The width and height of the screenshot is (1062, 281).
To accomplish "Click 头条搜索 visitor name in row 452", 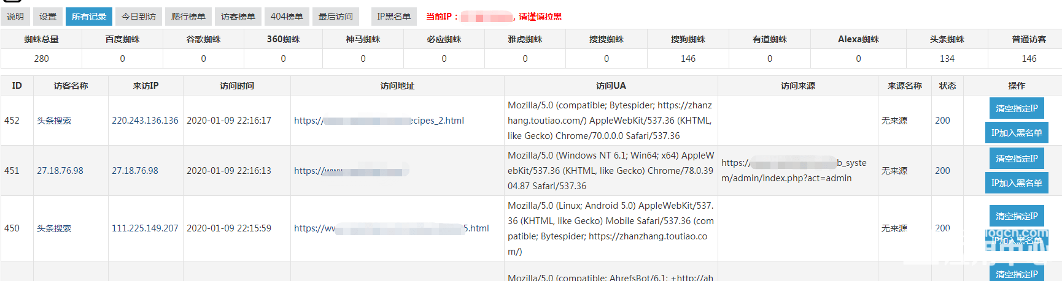I will (x=54, y=121).
